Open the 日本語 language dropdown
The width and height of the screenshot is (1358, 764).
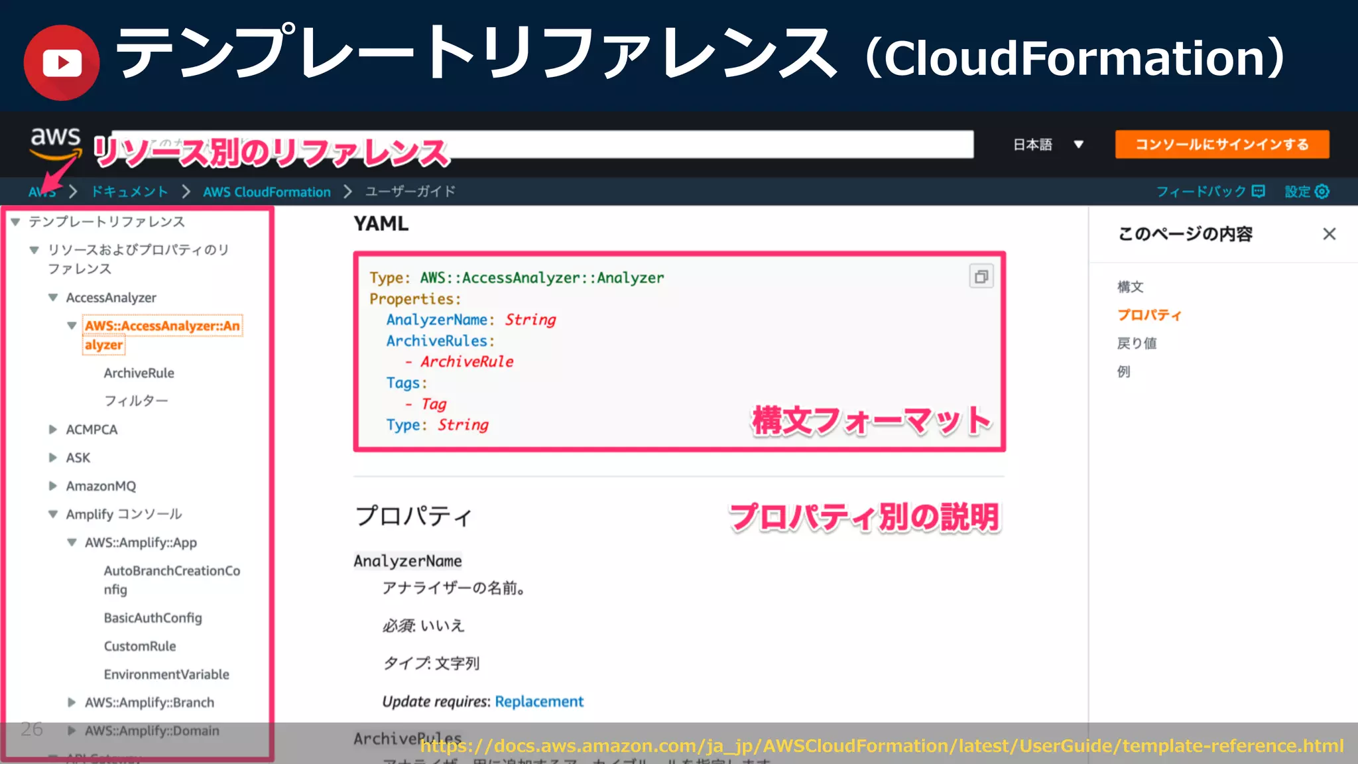click(1048, 145)
